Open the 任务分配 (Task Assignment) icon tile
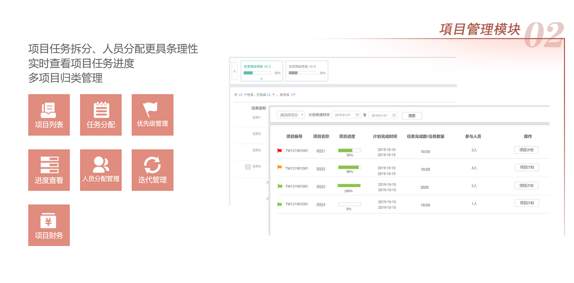574x283 pixels. (x=101, y=115)
